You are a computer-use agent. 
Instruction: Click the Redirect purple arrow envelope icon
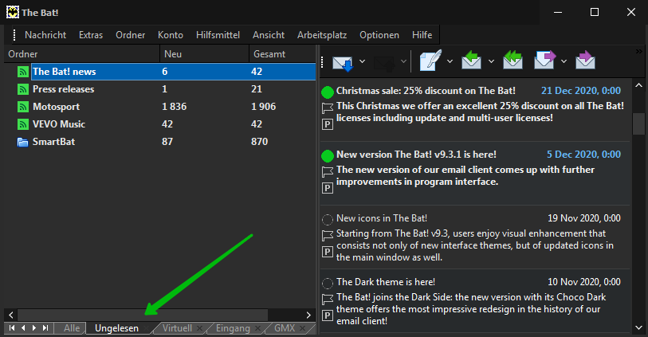coord(585,61)
